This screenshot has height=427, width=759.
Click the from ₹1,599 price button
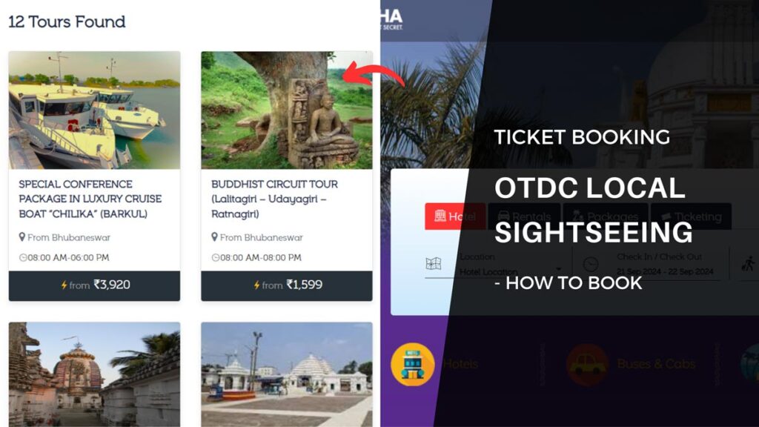(x=287, y=285)
